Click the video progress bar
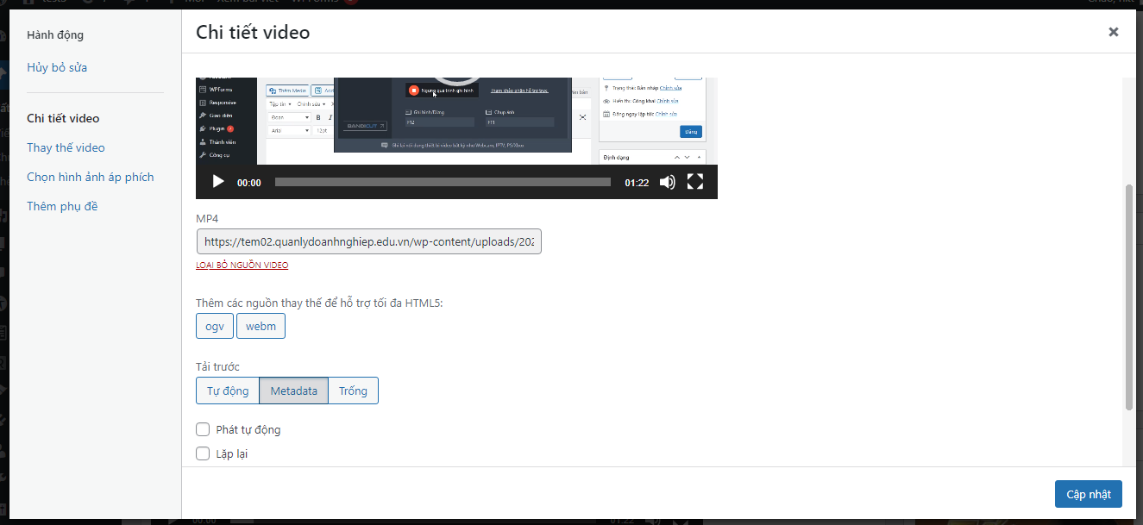Screen dimensions: 1143x525 443,182
